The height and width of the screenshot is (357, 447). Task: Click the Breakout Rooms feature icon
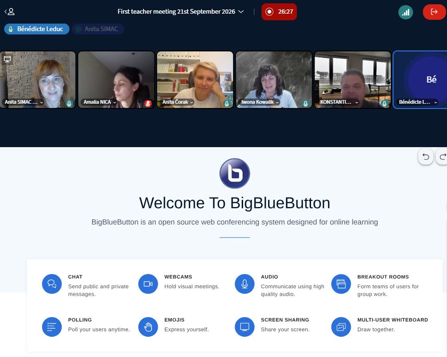pos(341,284)
